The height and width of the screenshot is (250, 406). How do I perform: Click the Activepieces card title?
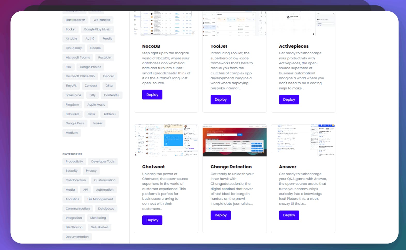(294, 46)
